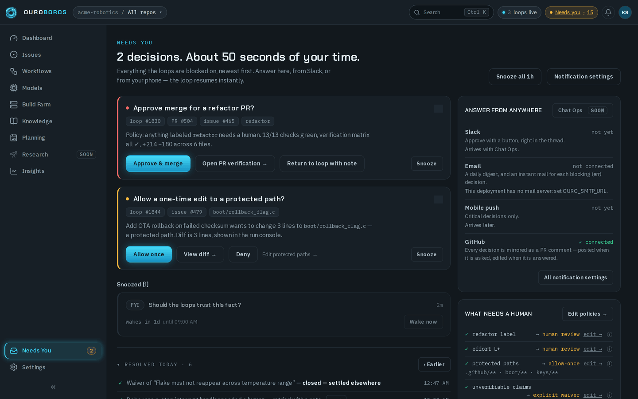Open PR verification for the refactor PR
The image size is (638, 399).
(235, 164)
